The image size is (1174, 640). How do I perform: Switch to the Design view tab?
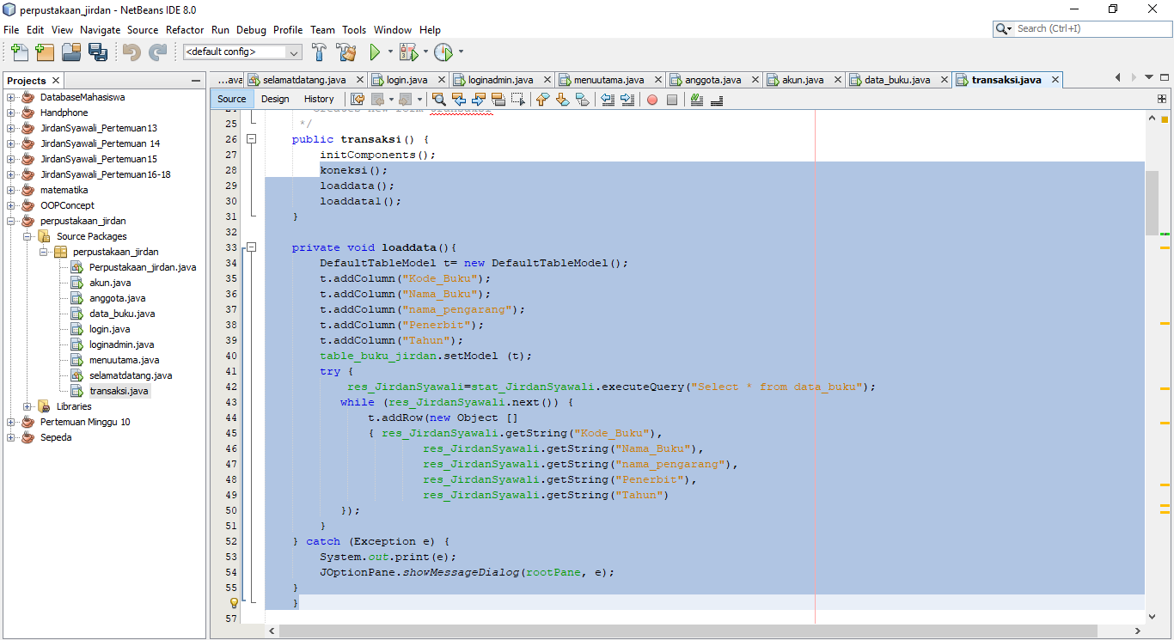tap(274, 99)
